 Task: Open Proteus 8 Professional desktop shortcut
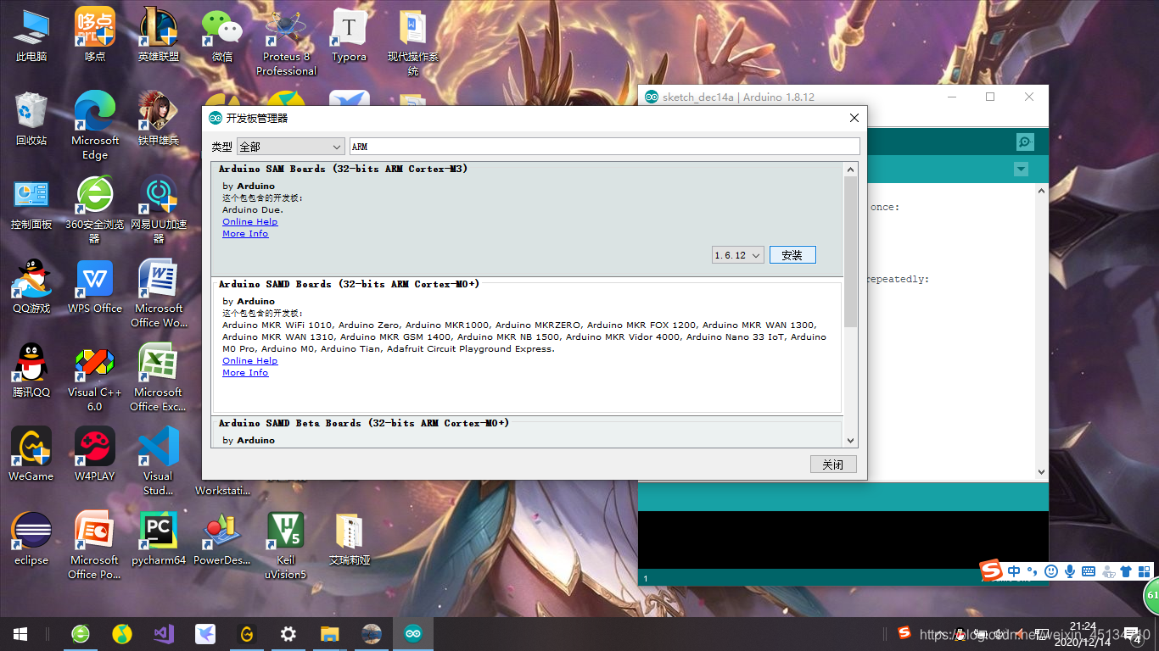pos(286,41)
